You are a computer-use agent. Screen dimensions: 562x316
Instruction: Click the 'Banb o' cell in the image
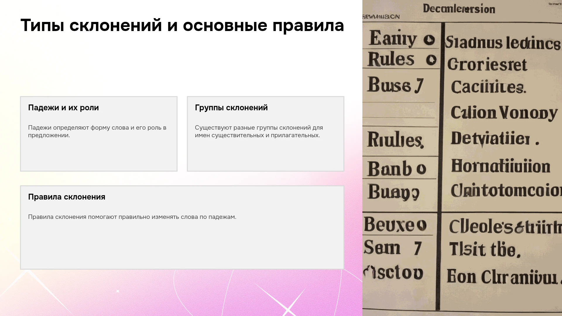pos(397,169)
